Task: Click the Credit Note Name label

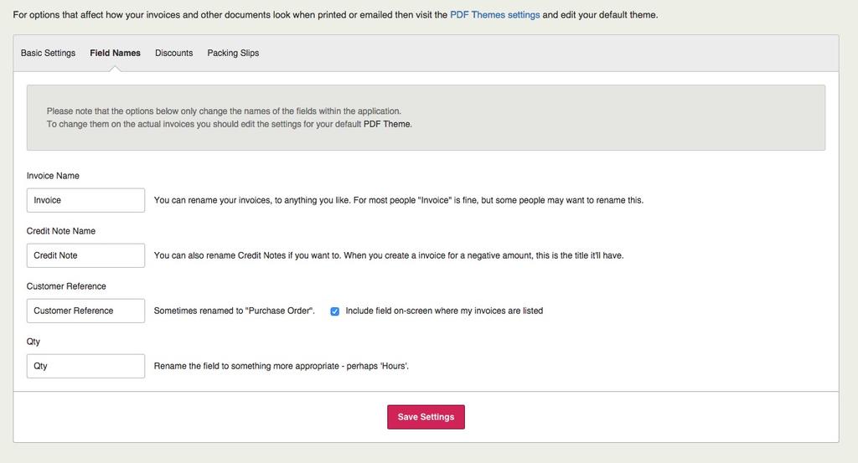Action: click(61, 231)
